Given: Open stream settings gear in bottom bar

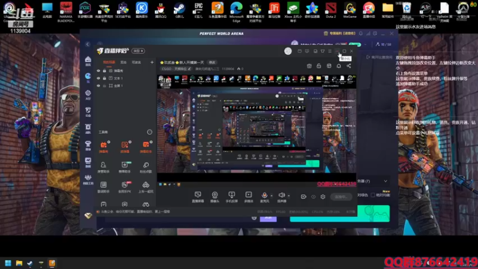Looking at the screenshot, I should pos(323,197).
